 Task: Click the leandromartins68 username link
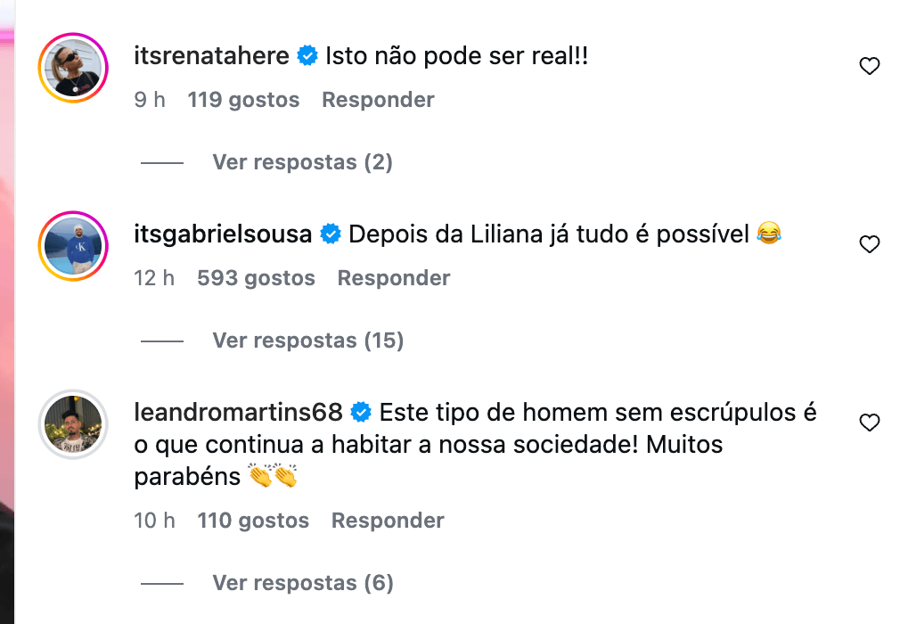click(238, 413)
